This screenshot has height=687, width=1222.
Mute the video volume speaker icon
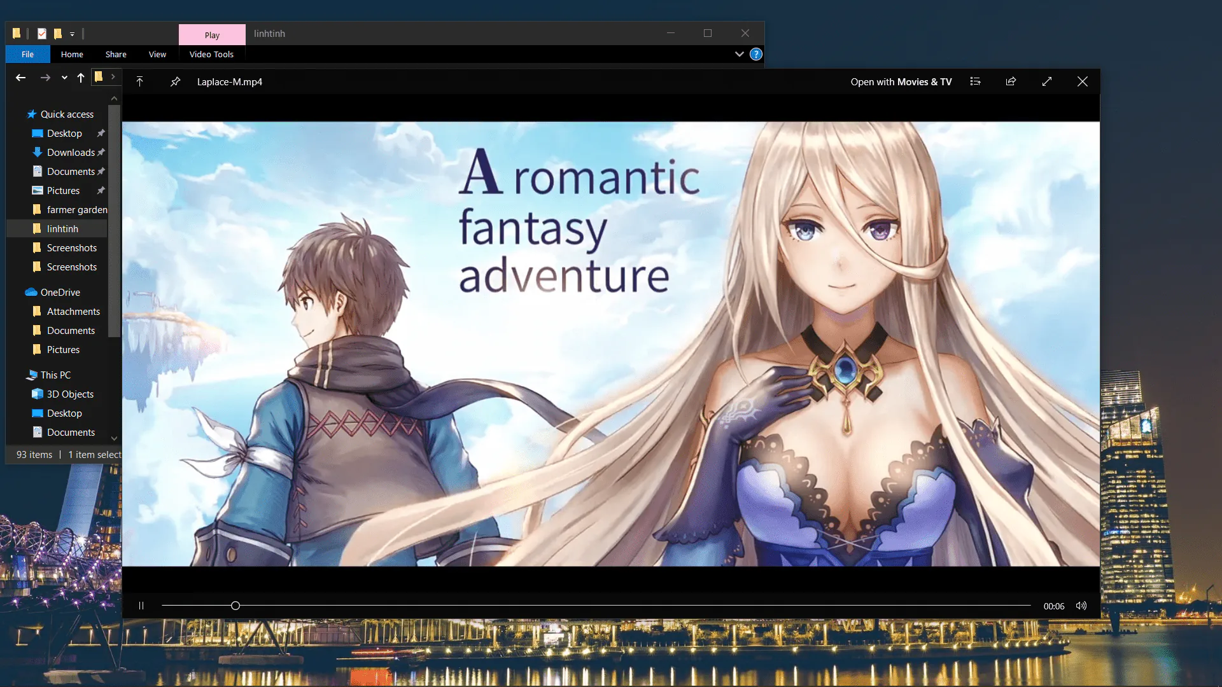click(1081, 606)
